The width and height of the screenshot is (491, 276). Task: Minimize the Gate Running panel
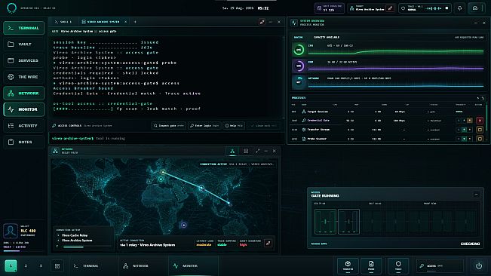[476, 195]
